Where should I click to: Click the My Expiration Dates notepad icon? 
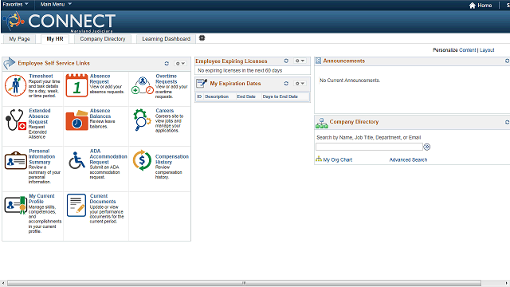(x=202, y=84)
